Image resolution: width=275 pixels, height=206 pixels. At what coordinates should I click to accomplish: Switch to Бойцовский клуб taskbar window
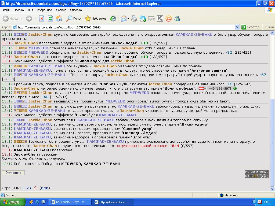(x=70, y=202)
